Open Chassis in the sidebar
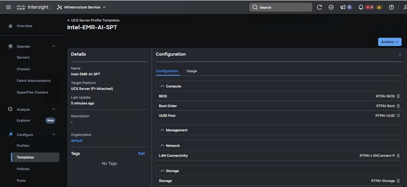This screenshot has width=407, height=187. [23, 69]
